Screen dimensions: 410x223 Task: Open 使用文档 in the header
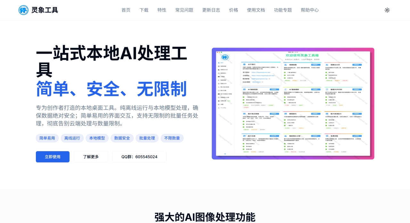(x=256, y=10)
